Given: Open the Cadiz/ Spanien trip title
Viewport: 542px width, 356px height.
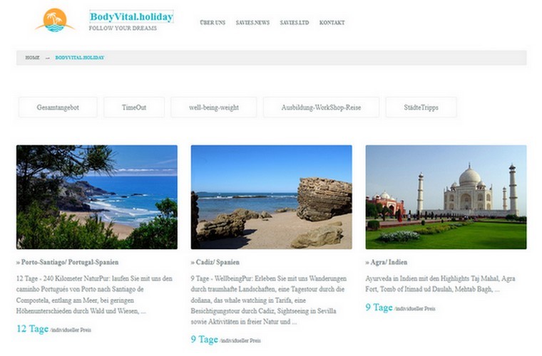Looking at the screenshot, I should tap(215, 262).
